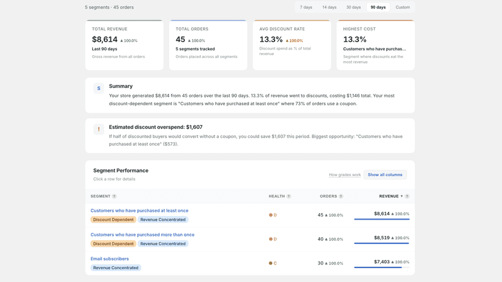Click the D health grade on at least once row
The width and height of the screenshot is (502, 282).
pos(273,215)
